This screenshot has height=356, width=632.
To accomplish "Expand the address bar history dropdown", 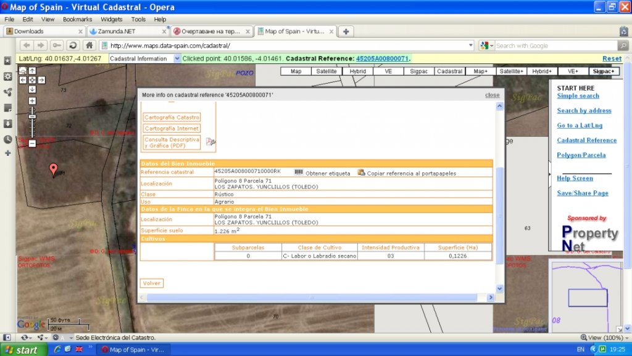I will click(x=471, y=46).
